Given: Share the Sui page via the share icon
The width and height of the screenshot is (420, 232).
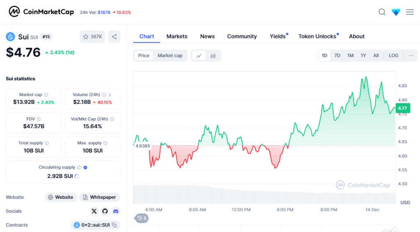Looking at the screenshot, I should coord(114,36).
